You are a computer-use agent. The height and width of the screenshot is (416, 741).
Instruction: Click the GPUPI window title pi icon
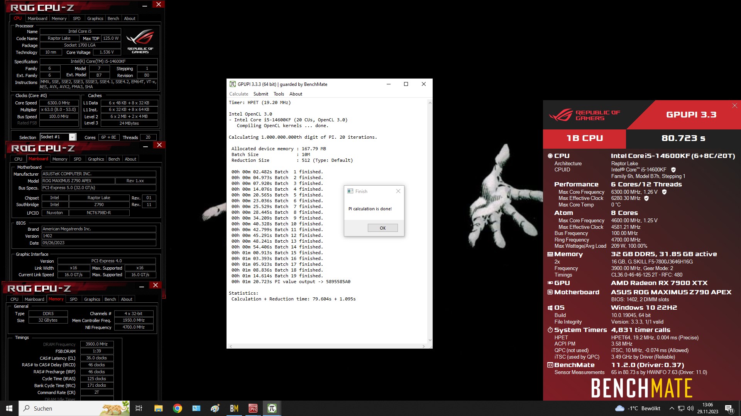tap(233, 84)
